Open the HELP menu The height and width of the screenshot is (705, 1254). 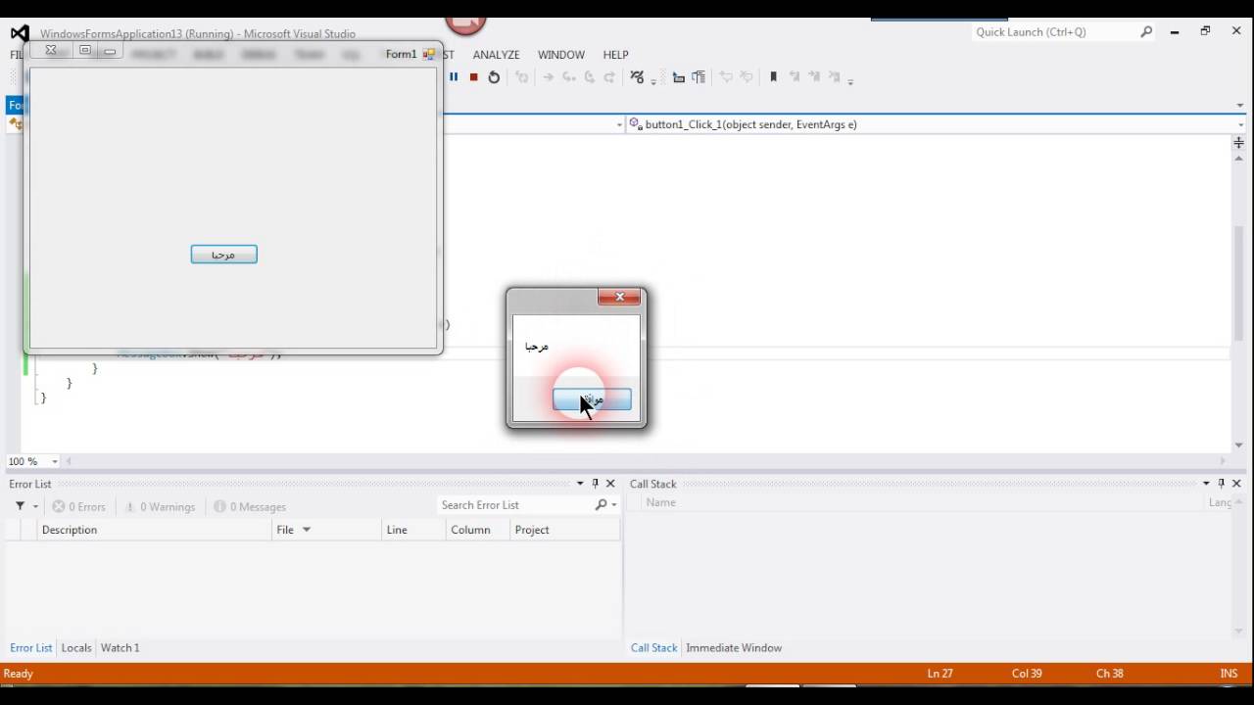click(615, 55)
